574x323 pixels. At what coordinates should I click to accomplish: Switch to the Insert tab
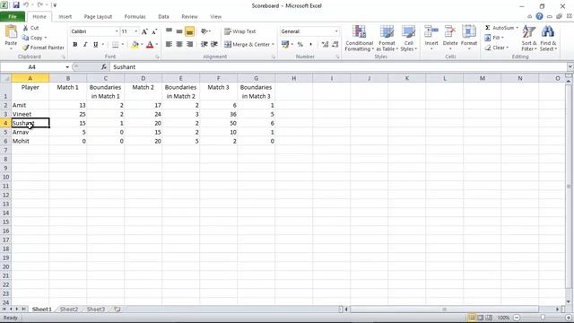click(x=65, y=16)
